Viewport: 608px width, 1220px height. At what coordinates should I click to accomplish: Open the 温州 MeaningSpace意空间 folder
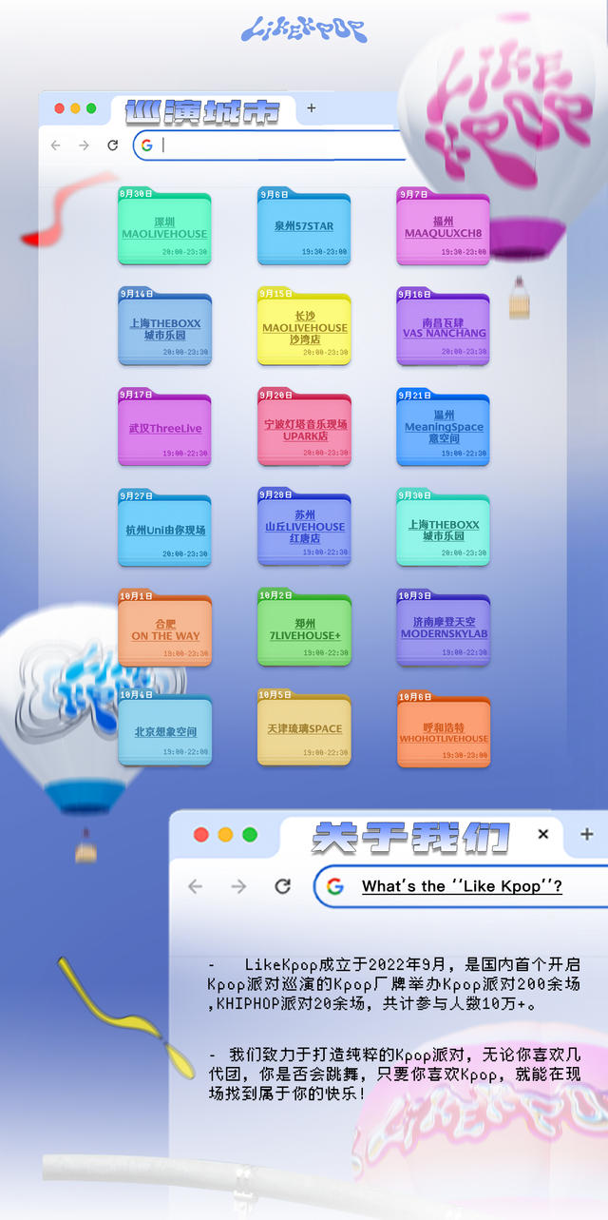point(443,427)
